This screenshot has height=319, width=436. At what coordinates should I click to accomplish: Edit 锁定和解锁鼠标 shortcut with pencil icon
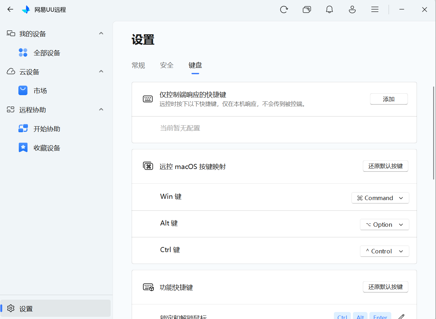(401, 316)
